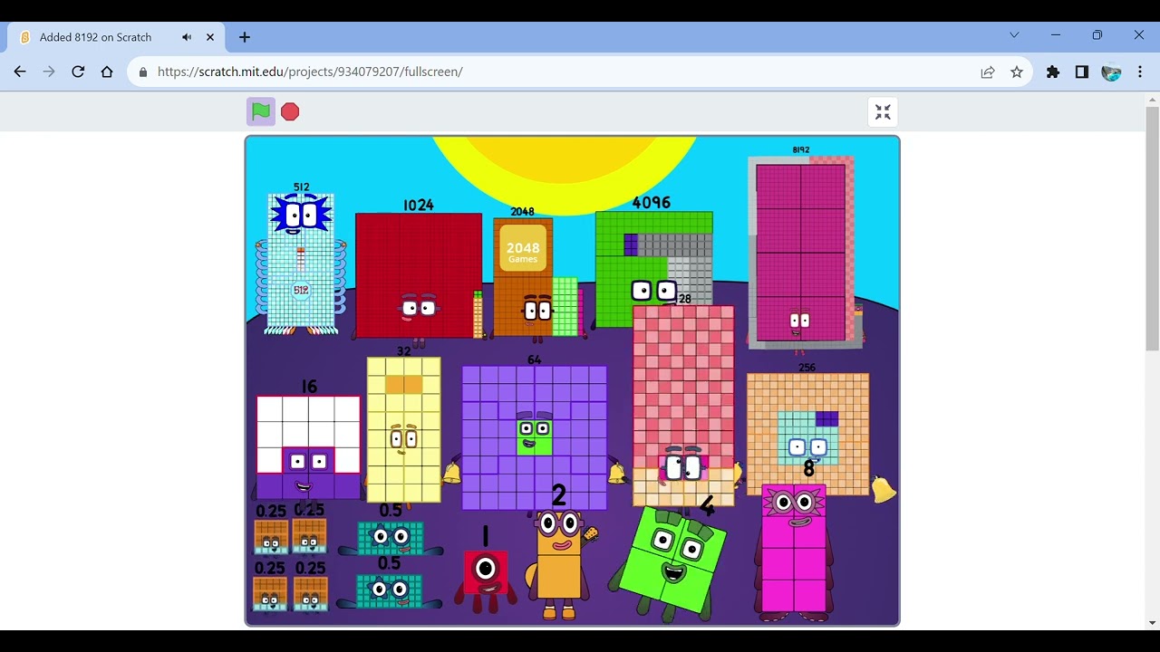1160x652 pixels.
Task: Click the share page icon in address bar
Action: (988, 72)
